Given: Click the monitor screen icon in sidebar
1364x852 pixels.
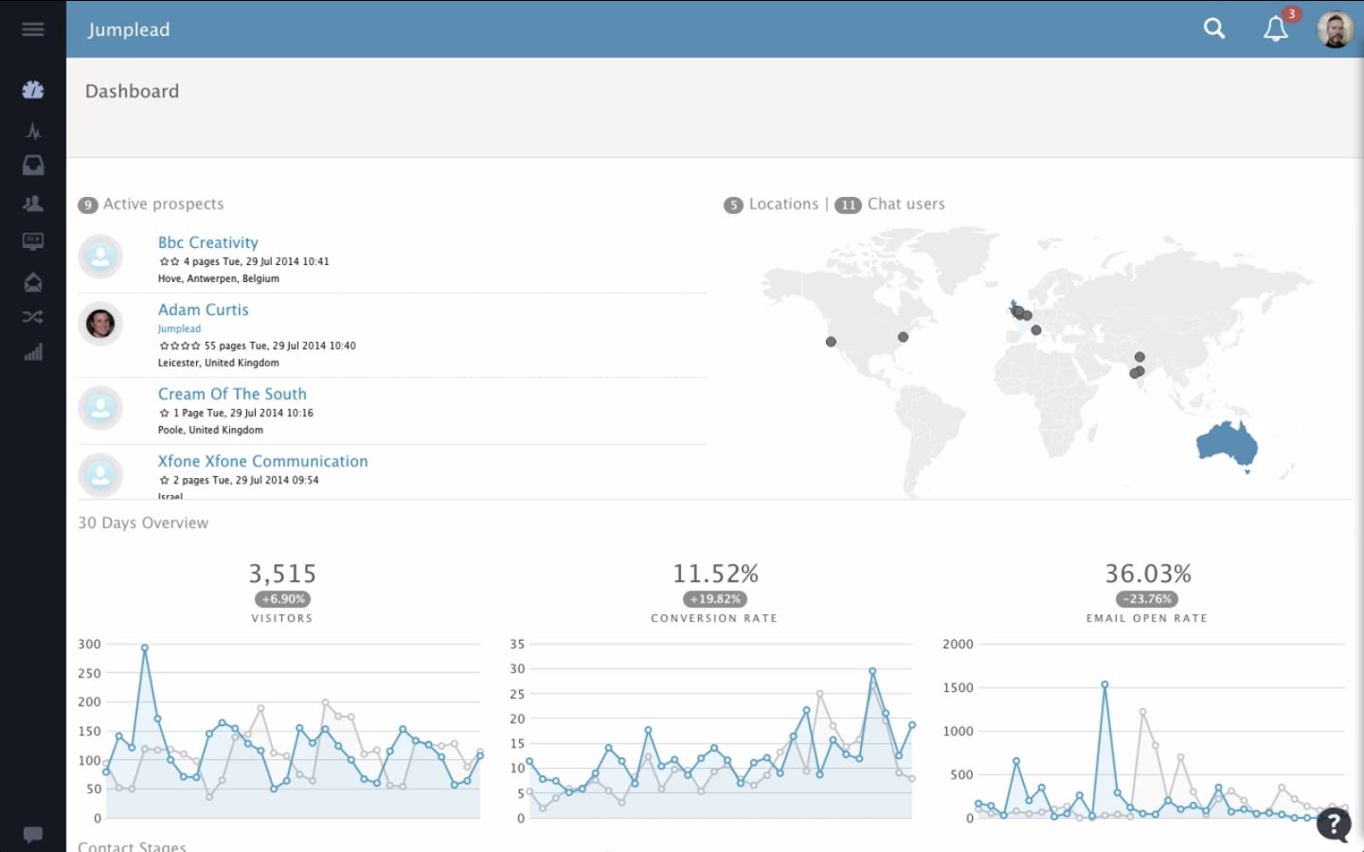Looking at the screenshot, I should (33, 241).
